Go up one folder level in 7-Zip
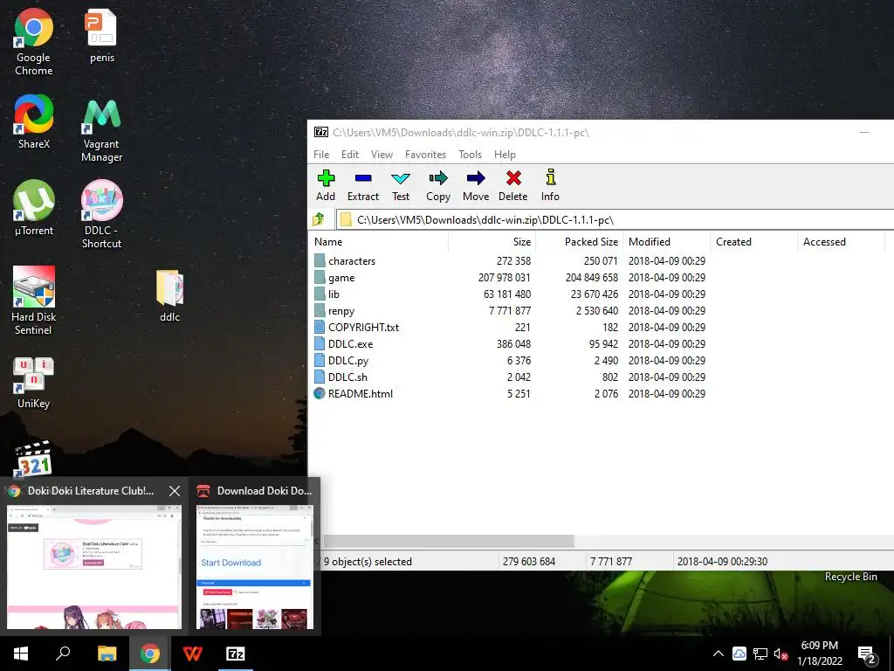This screenshot has width=894, height=671. tap(319, 219)
